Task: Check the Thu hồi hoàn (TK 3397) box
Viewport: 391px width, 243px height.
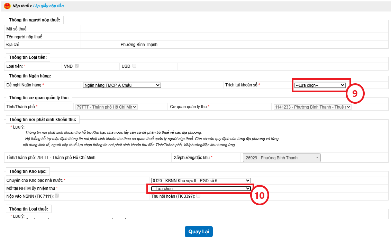Action: coord(198,196)
